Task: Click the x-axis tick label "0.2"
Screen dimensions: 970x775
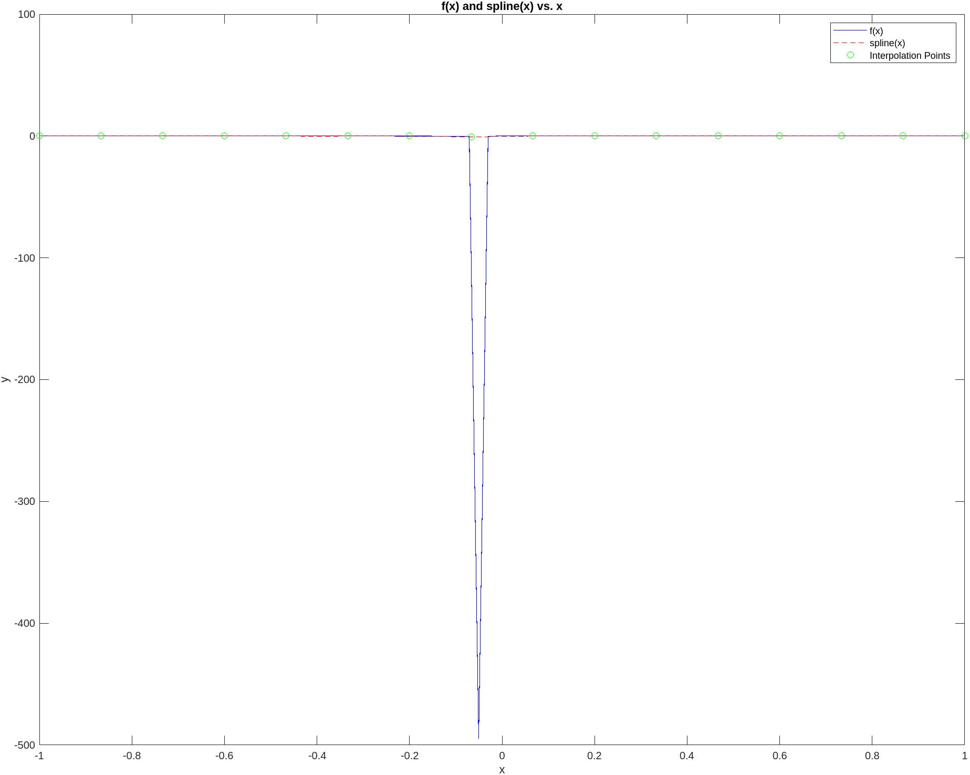Action: pos(594,756)
